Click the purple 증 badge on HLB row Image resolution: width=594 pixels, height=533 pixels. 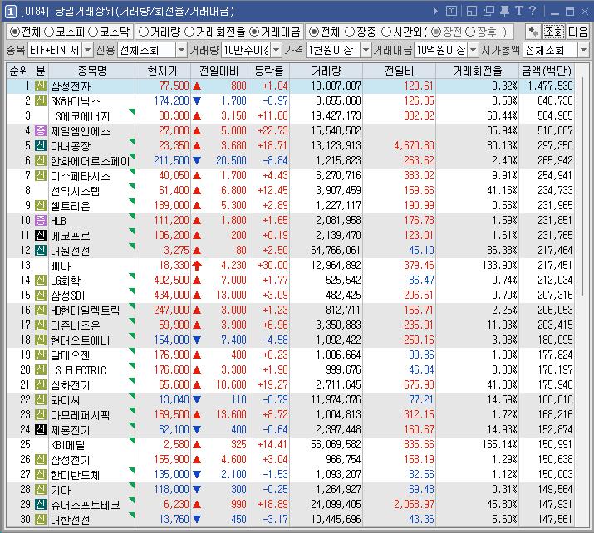pyautogui.click(x=41, y=220)
